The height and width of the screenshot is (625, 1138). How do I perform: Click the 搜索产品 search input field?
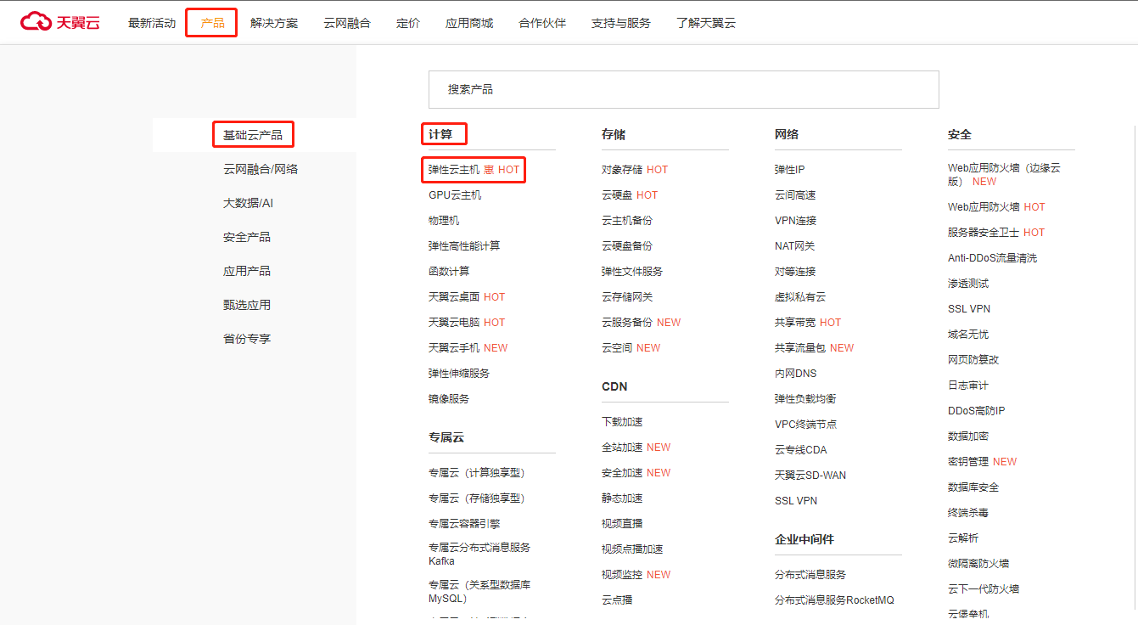point(683,89)
